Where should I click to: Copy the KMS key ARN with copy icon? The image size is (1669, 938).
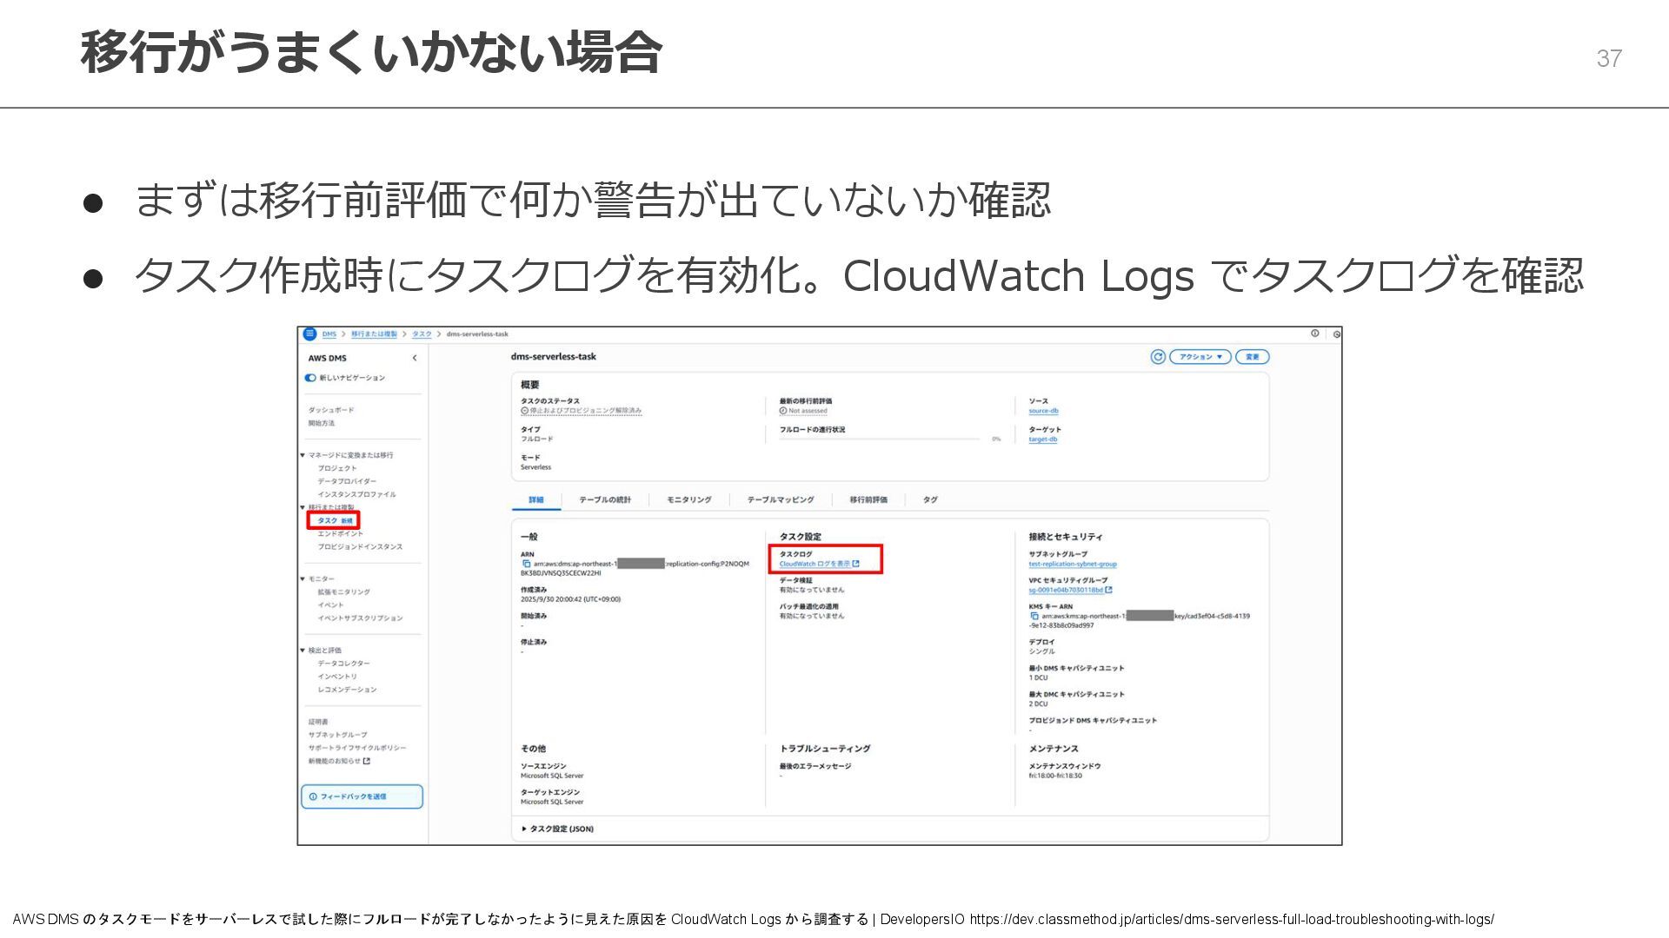click(x=1034, y=616)
